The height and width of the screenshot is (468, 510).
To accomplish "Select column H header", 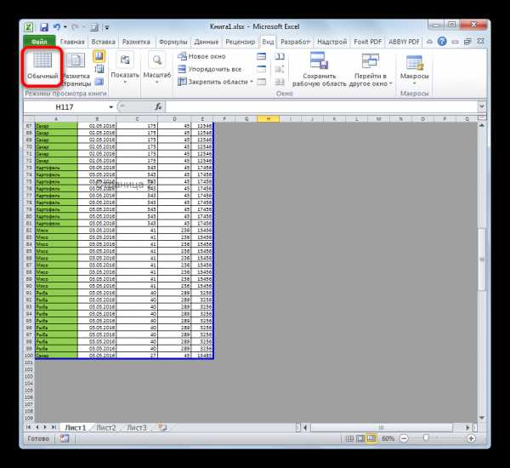I will click(268, 119).
